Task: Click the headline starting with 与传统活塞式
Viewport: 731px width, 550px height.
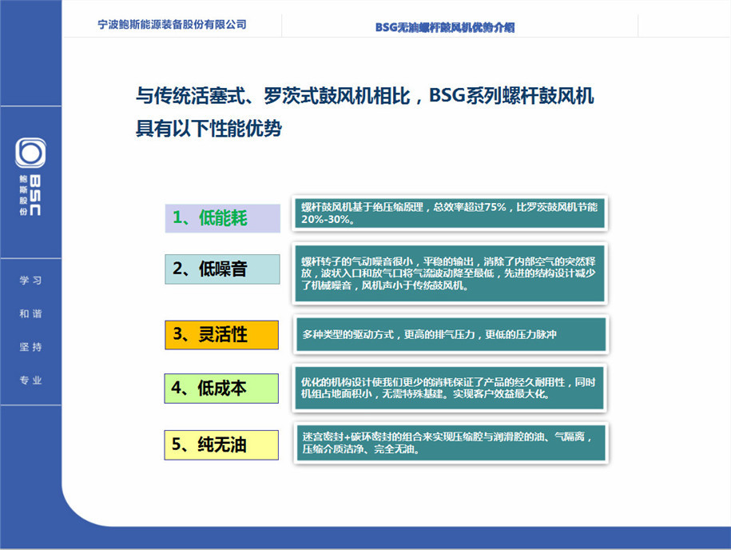Action: point(364,97)
